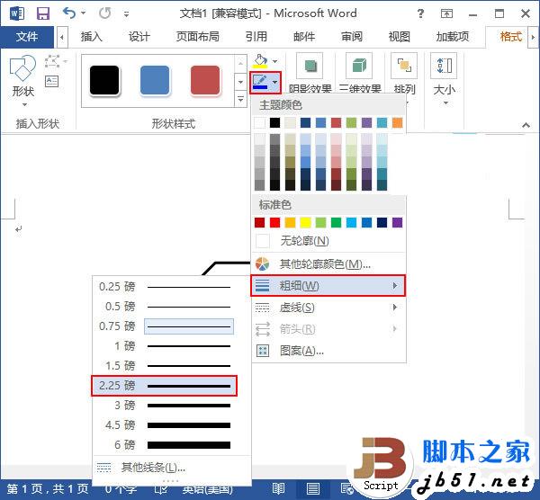Viewport: 540px width, 500px height.
Task: Switch to Review (审阅) tab
Action: point(352,37)
